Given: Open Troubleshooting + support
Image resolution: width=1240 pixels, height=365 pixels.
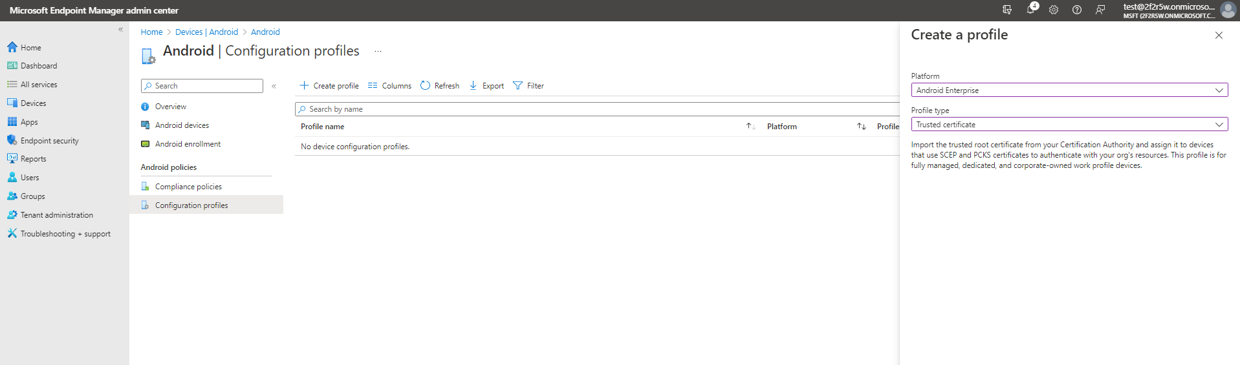Looking at the screenshot, I should click(65, 234).
